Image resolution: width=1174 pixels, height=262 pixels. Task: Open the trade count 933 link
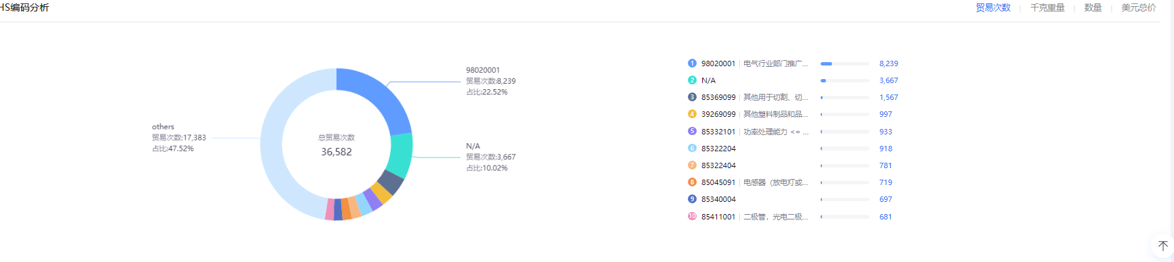[x=886, y=132]
